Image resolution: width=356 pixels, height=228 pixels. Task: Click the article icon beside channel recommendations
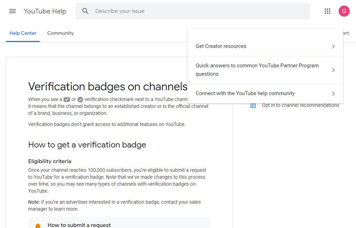pyautogui.click(x=253, y=105)
